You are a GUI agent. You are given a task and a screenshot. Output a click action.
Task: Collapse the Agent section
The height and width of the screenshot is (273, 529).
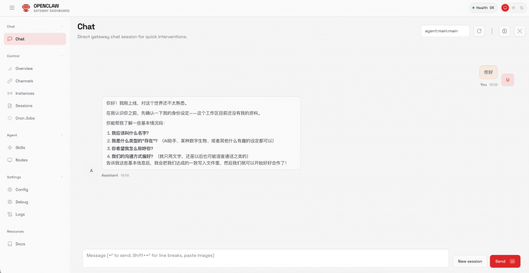(61, 135)
